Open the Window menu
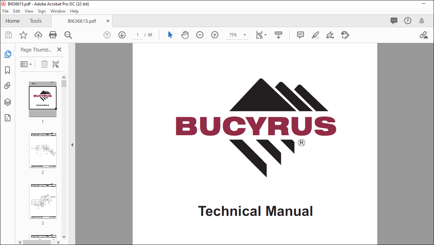The image size is (434, 245). pos(58,11)
